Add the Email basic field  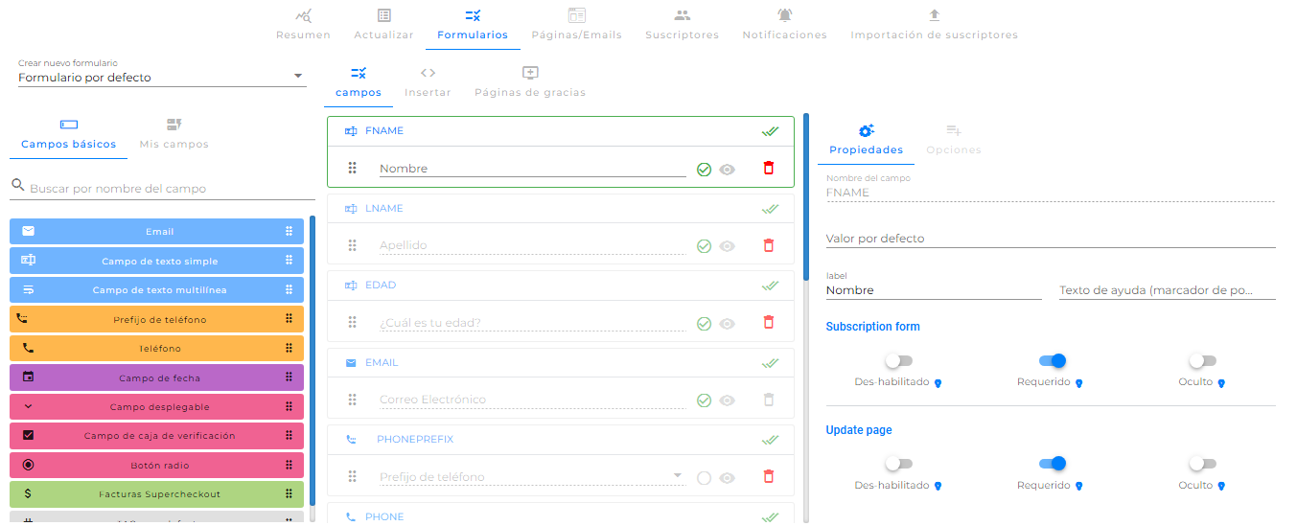(x=156, y=231)
